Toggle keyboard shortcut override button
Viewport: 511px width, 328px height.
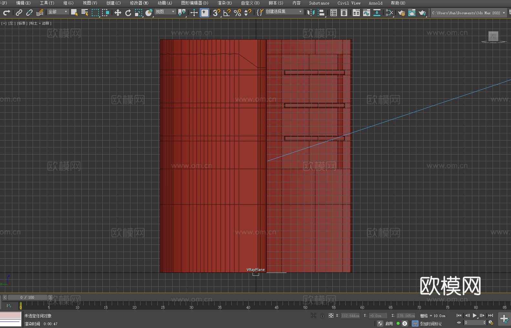(x=204, y=13)
